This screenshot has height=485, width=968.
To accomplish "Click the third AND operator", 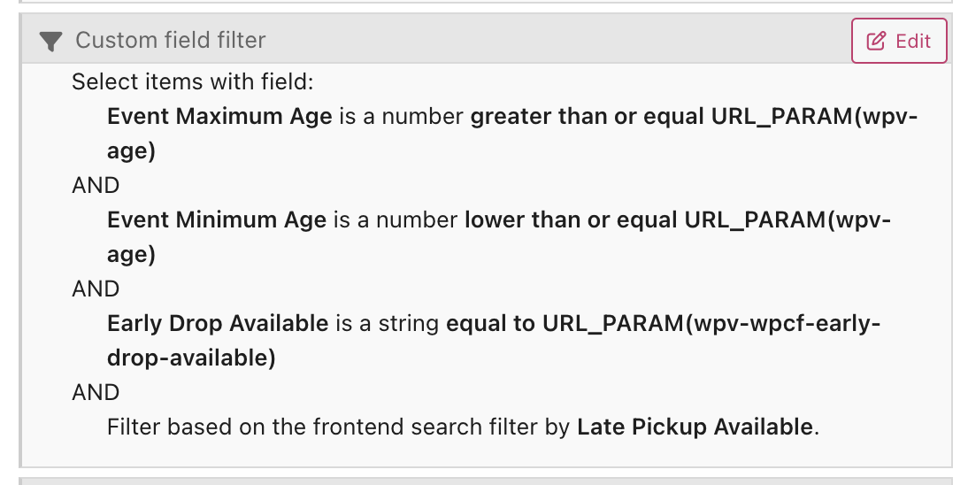I will 96,393.
